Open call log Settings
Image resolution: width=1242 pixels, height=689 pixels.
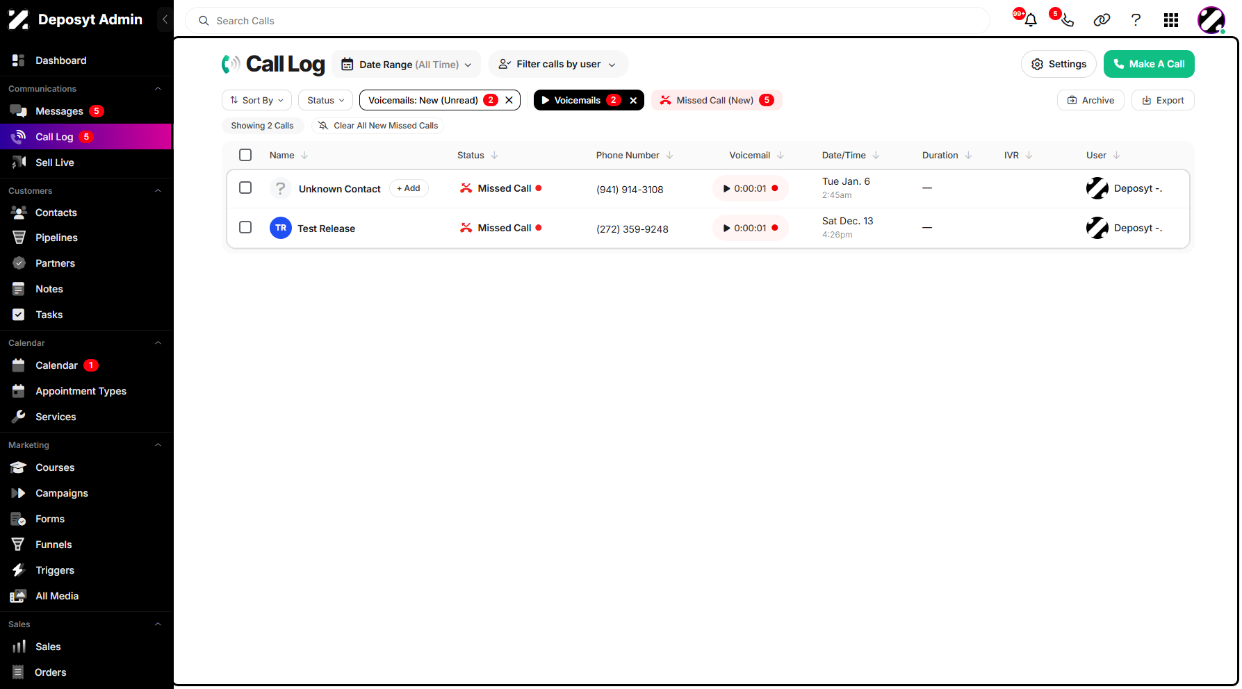click(1059, 64)
